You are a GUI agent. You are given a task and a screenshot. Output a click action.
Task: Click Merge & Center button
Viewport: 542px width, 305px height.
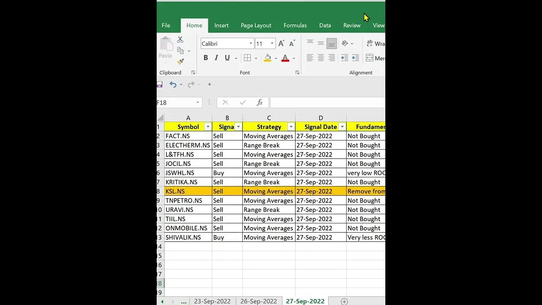375,58
